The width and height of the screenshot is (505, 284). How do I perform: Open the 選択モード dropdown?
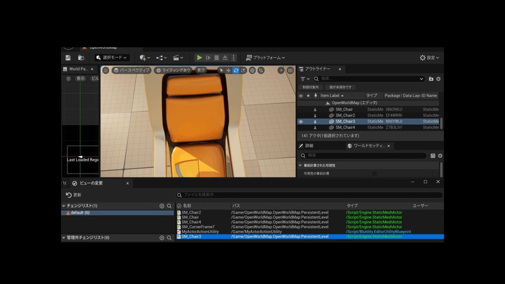tap(112, 58)
